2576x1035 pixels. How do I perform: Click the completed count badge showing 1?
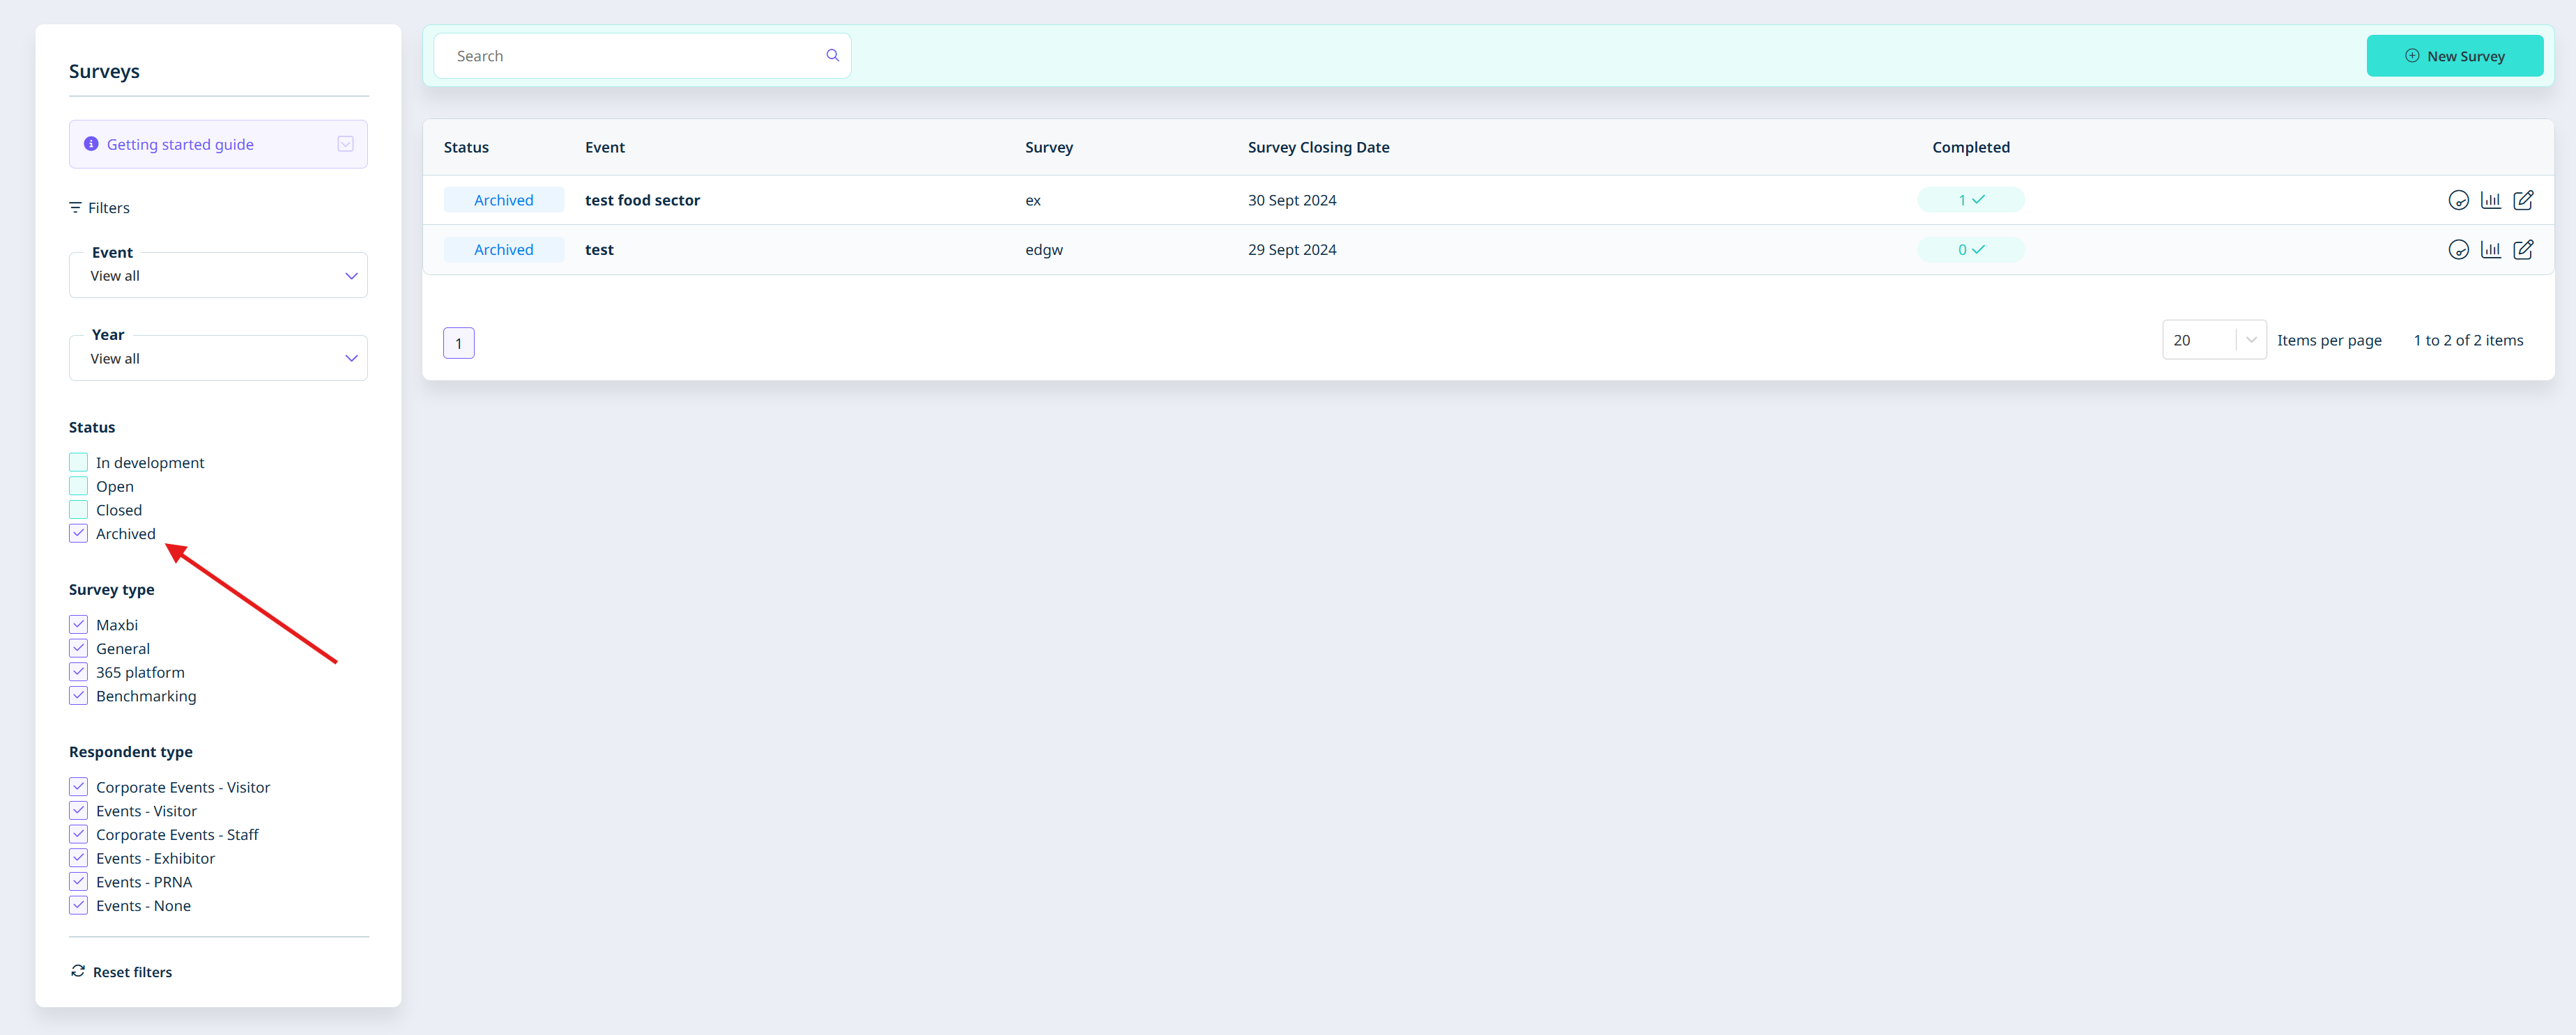[x=1970, y=200]
